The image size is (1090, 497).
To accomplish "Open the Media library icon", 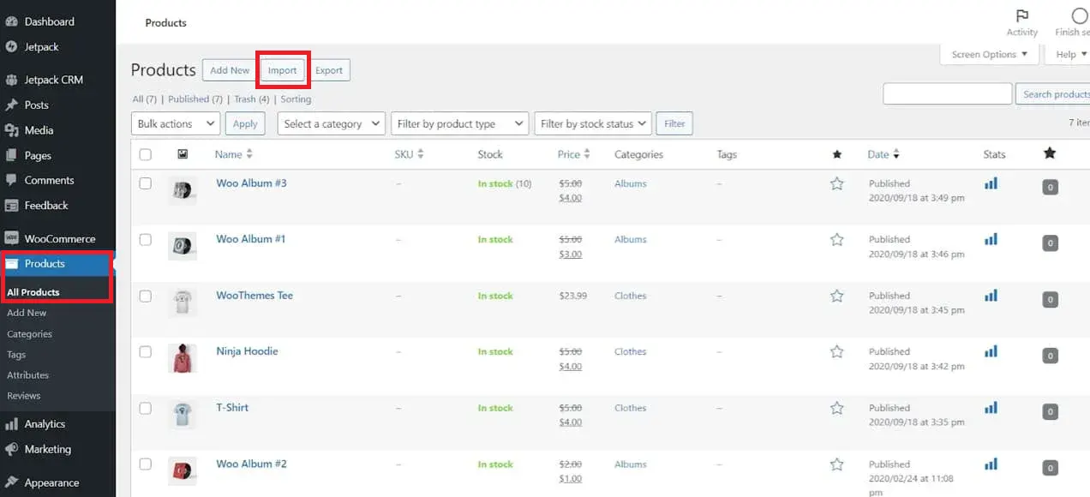I will [x=11, y=130].
